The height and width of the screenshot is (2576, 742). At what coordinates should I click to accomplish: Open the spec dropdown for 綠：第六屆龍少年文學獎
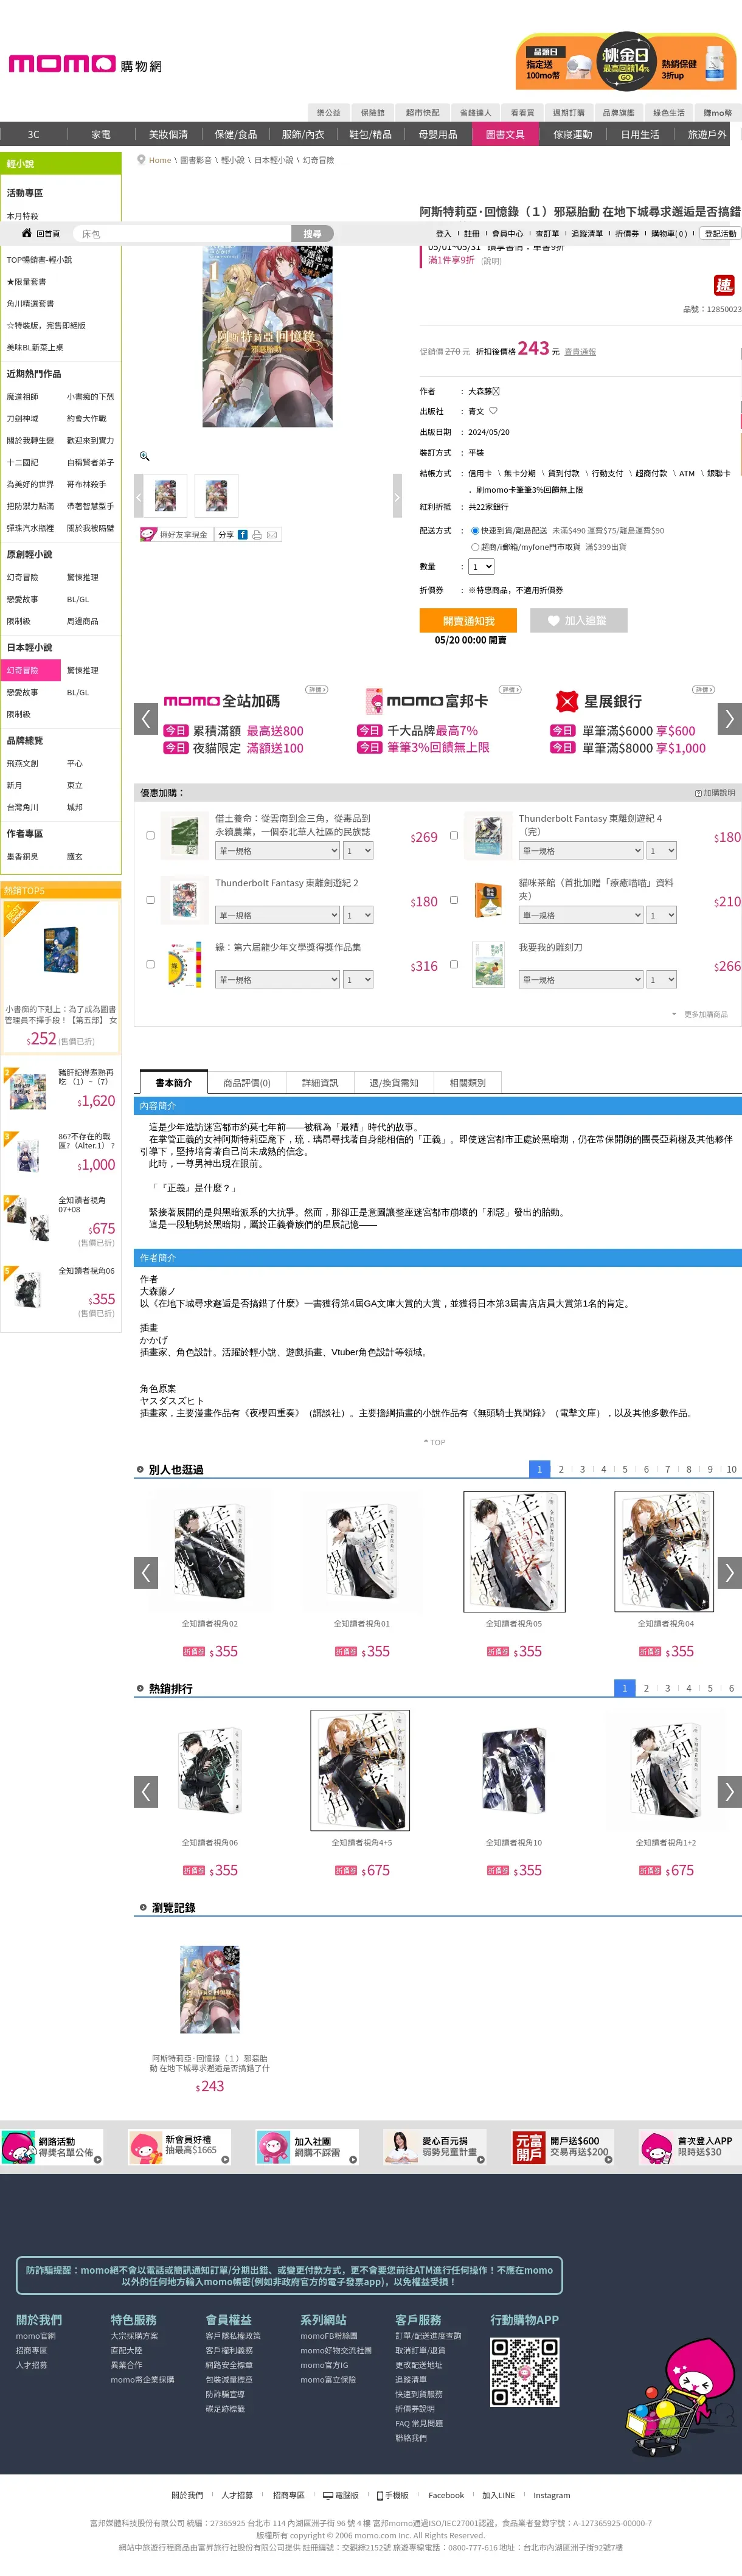278,980
